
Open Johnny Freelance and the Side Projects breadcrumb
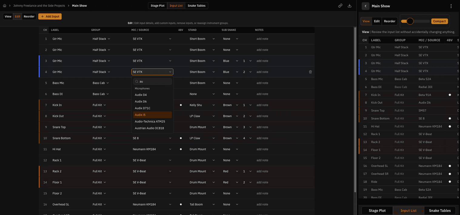(39, 6)
